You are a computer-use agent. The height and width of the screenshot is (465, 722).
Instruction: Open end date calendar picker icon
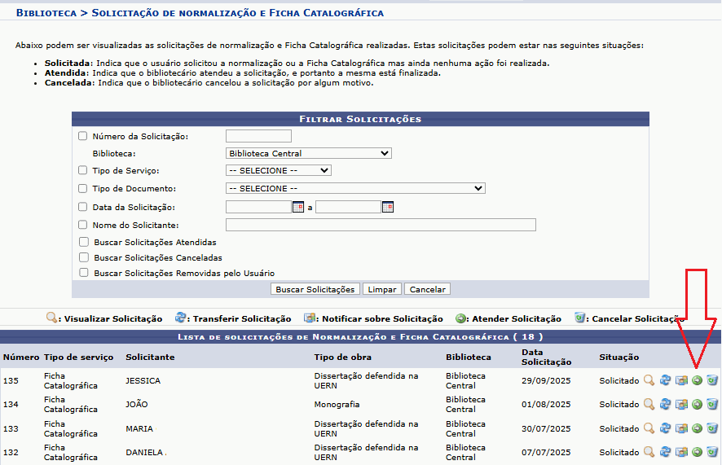[x=388, y=207]
